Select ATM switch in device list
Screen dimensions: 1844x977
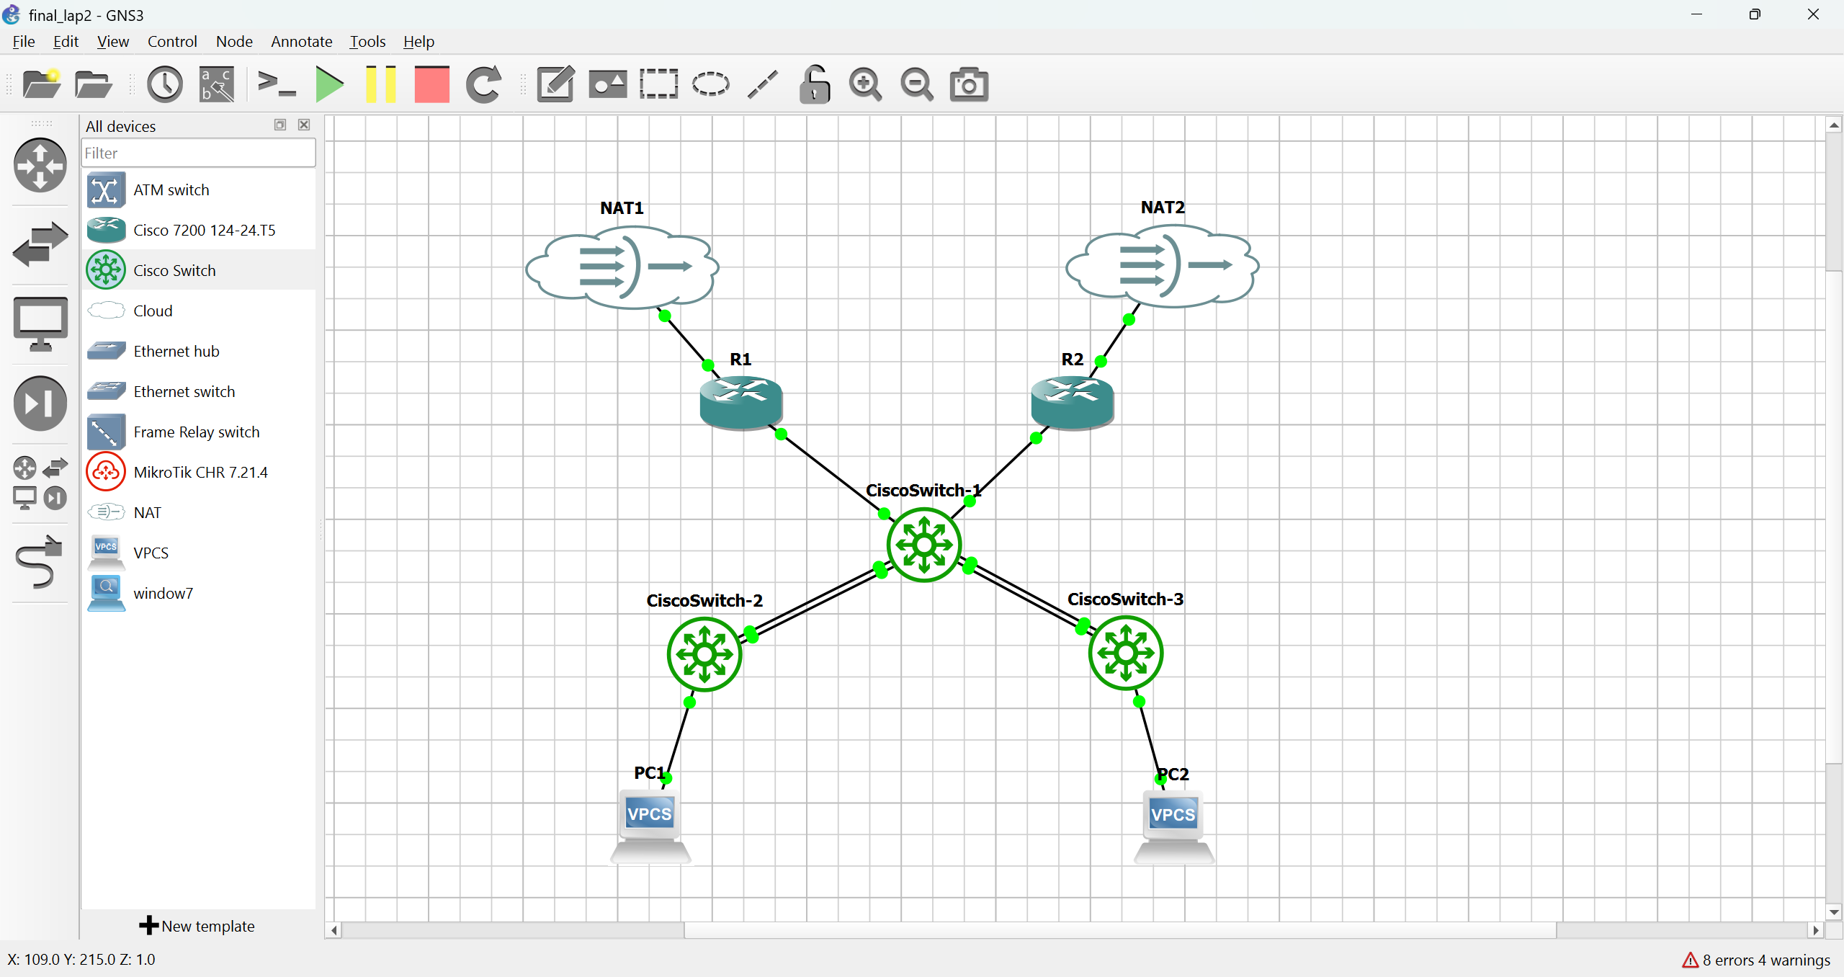[199, 189]
